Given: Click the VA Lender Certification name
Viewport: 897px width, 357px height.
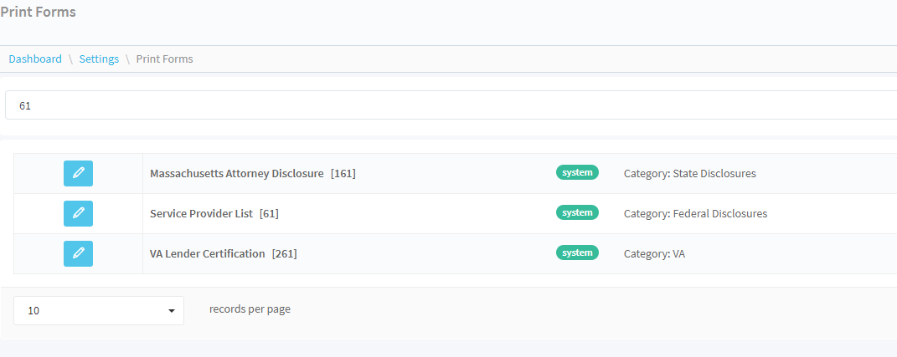Looking at the screenshot, I should coord(207,253).
